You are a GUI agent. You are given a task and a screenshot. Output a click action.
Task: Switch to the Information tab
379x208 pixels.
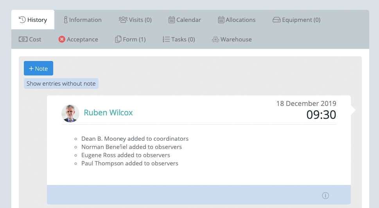[x=83, y=20]
